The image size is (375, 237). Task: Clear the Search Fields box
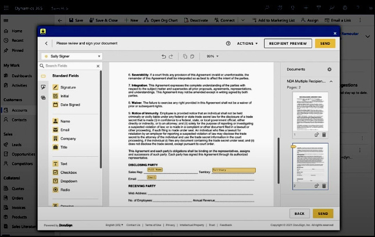[98, 66]
